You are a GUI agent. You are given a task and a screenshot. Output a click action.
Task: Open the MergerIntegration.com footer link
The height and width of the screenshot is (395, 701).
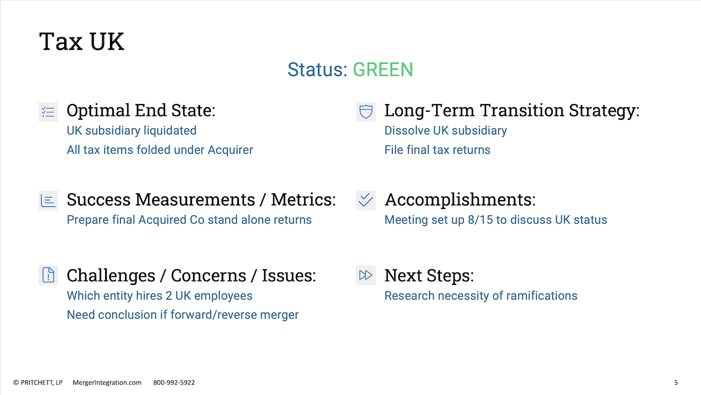107,383
